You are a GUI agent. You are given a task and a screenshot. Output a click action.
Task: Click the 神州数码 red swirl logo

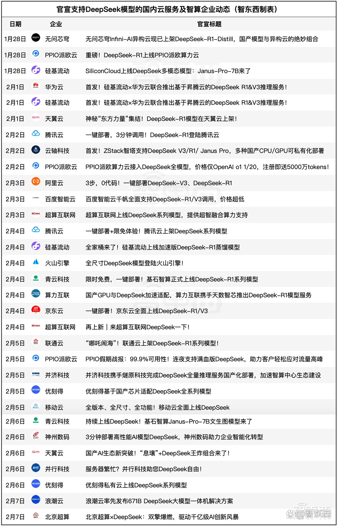(36, 436)
